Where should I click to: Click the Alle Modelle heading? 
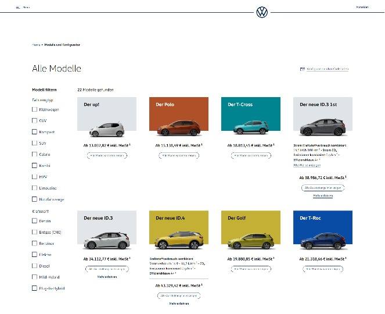click(x=56, y=69)
